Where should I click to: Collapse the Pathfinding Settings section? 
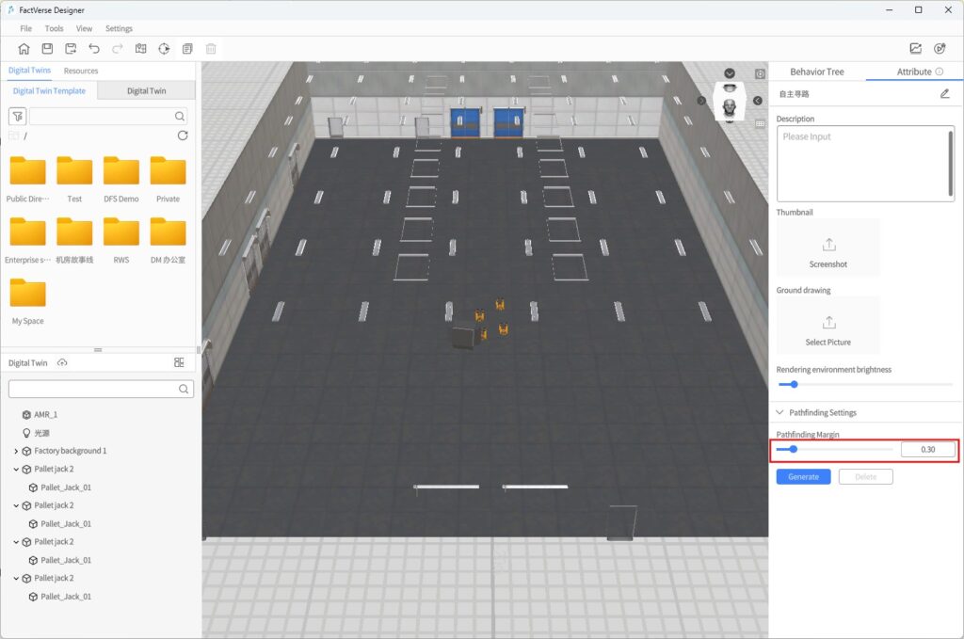point(779,413)
